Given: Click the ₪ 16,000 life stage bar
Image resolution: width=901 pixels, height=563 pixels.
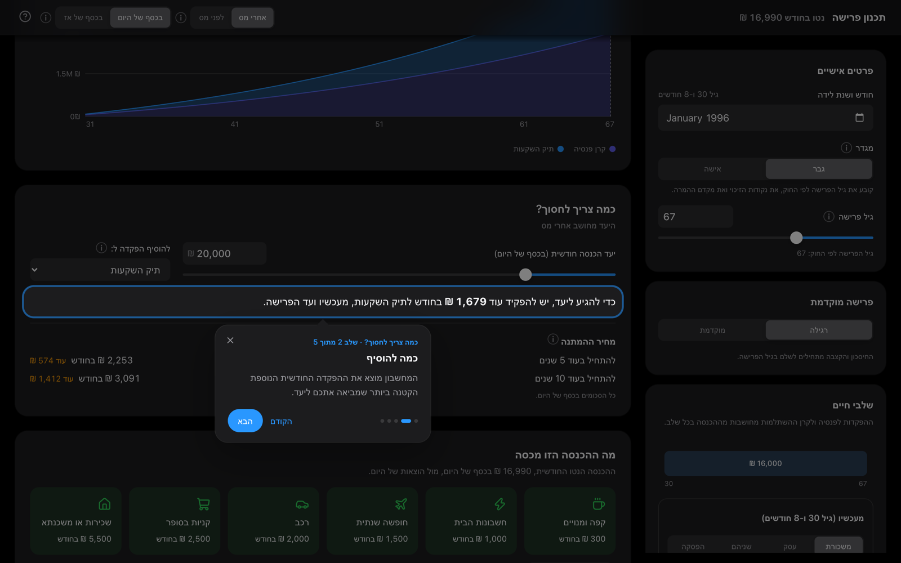Looking at the screenshot, I should (765, 463).
